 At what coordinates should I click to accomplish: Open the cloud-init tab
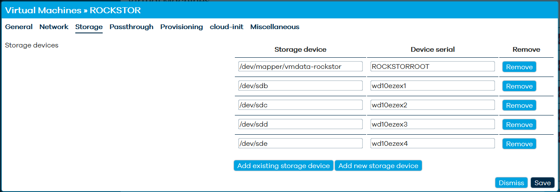pos(227,27)
